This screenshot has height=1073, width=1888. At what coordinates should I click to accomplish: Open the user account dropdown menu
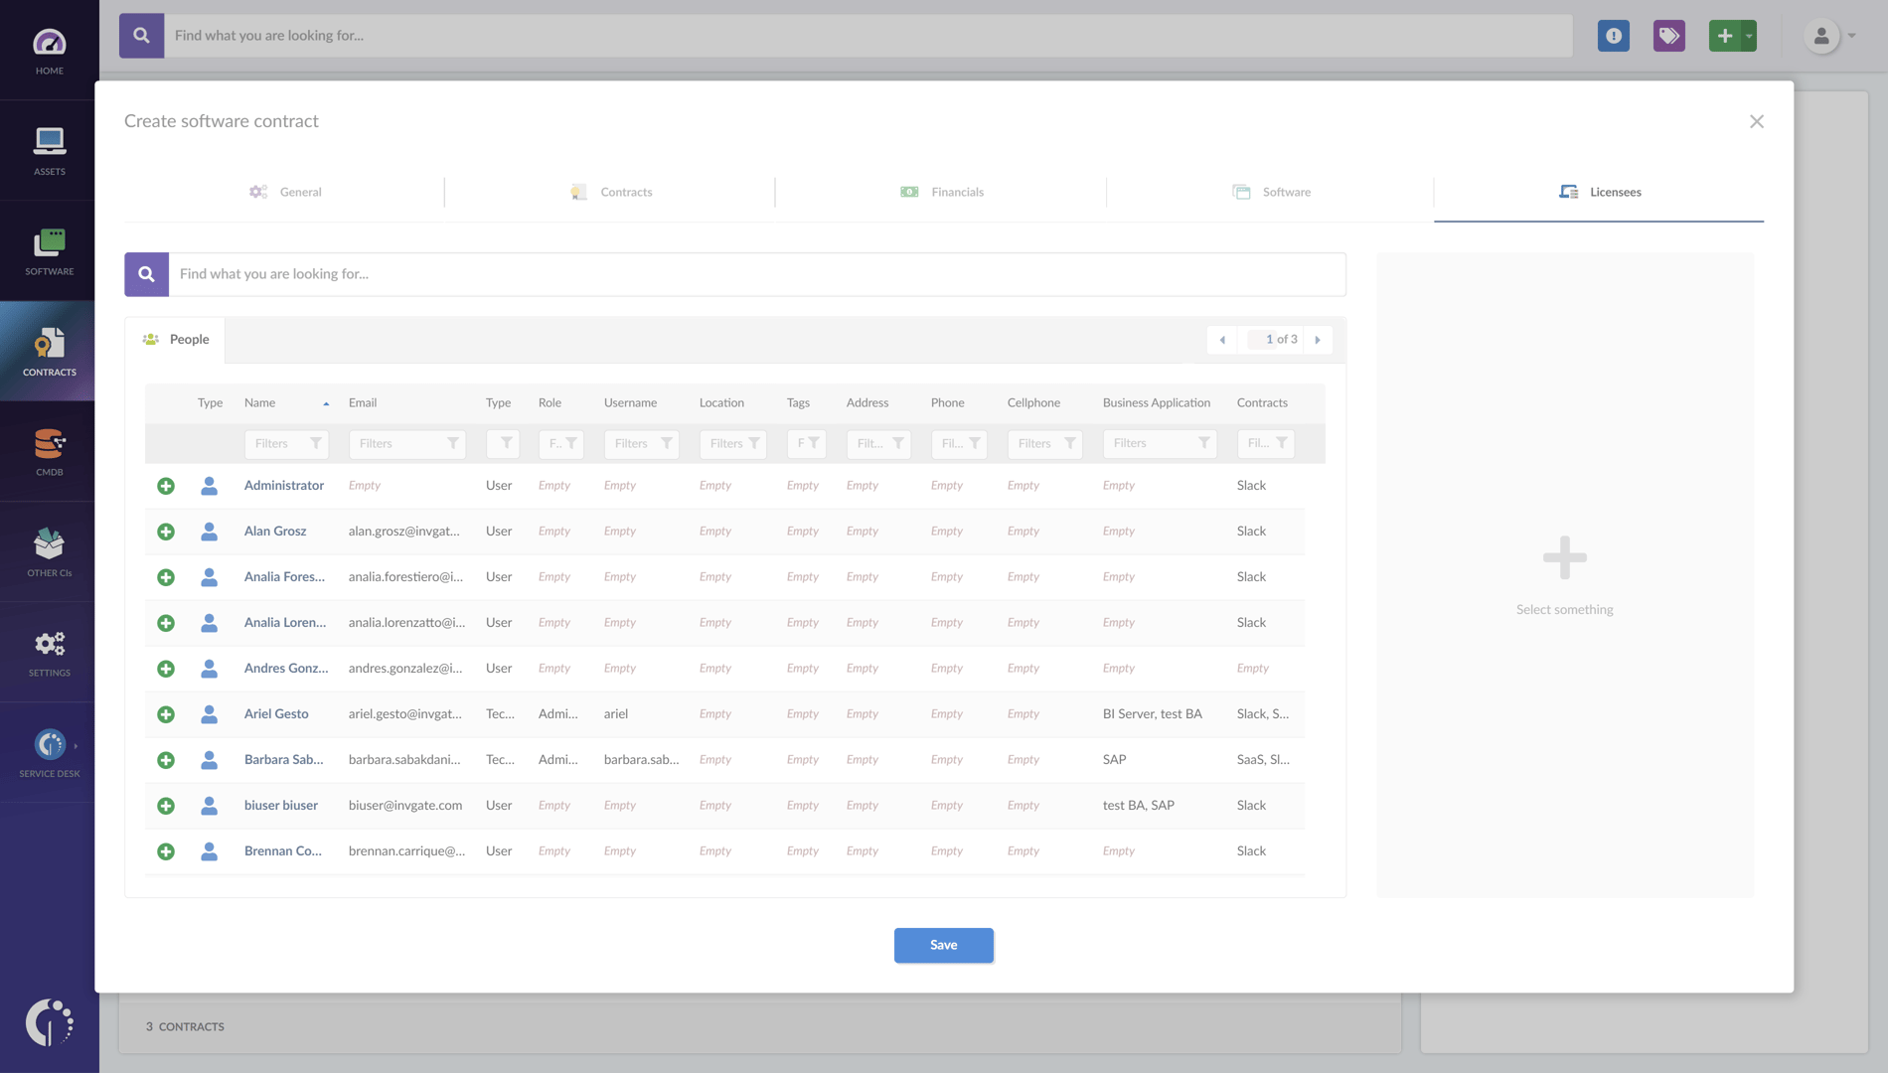point(1826,35)
